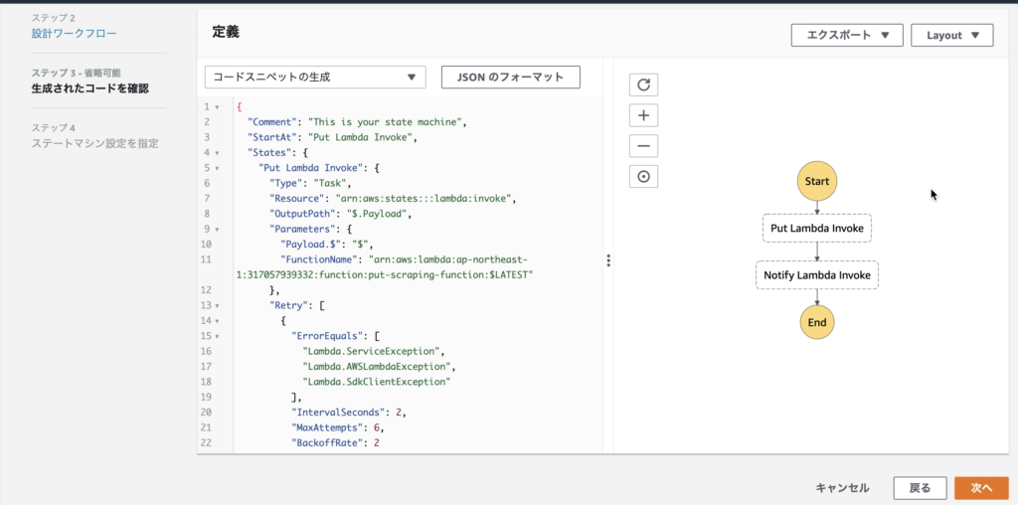The width and height of the screenshot is (1018, 505).
Task: Center the workflow graph view
Action: click(x=643, y=177)
